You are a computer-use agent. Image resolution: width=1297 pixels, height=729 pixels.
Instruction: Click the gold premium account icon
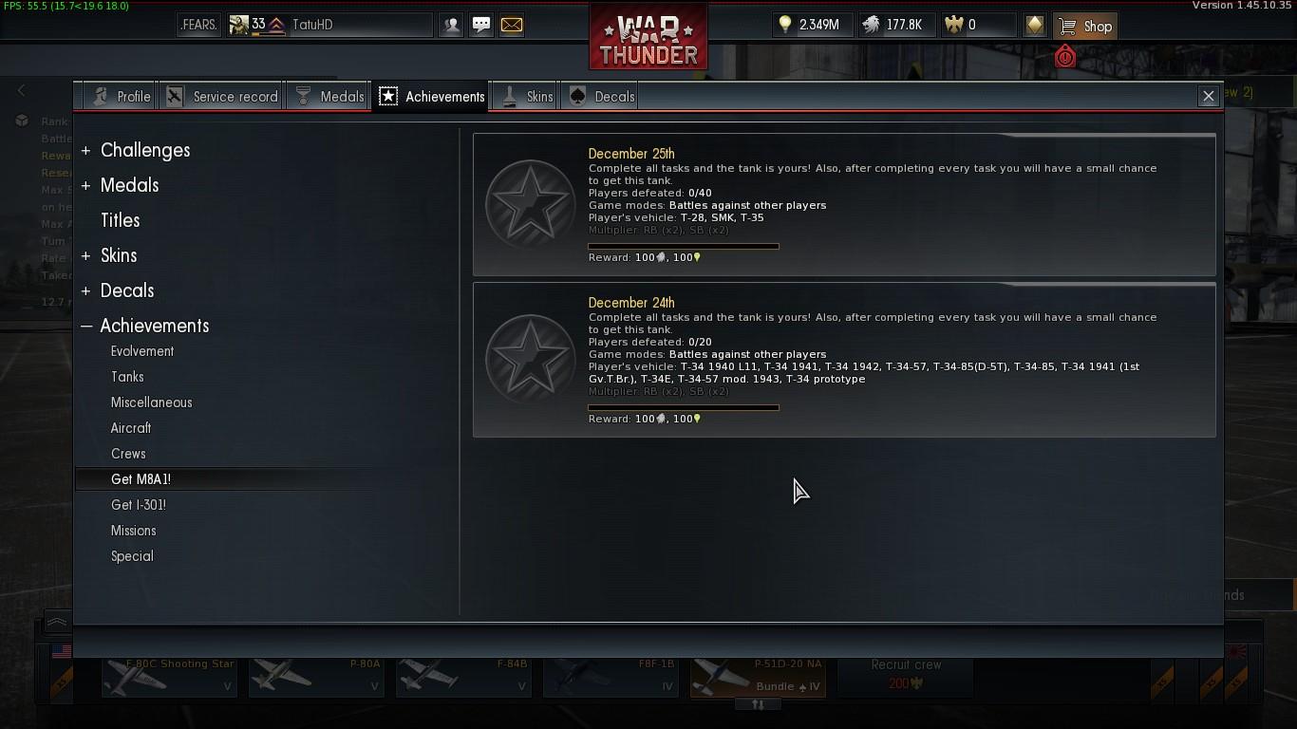point(1035,26)
